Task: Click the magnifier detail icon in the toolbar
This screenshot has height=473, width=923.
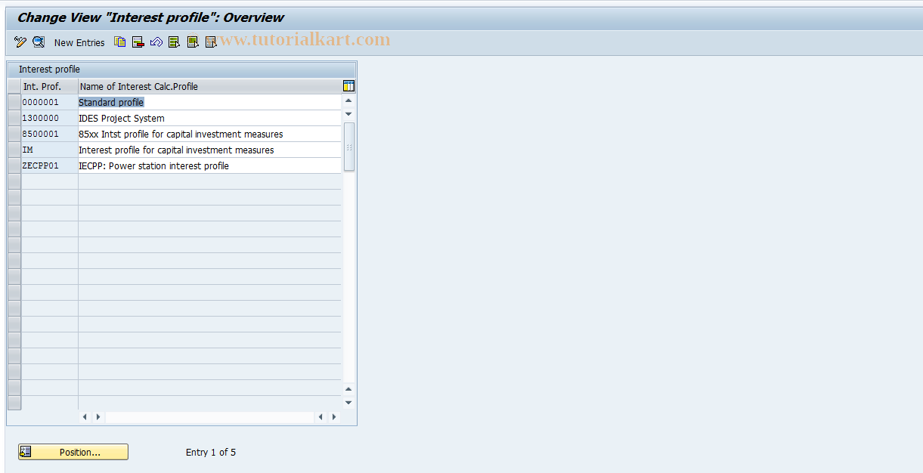Action: (x=39, y=42)
